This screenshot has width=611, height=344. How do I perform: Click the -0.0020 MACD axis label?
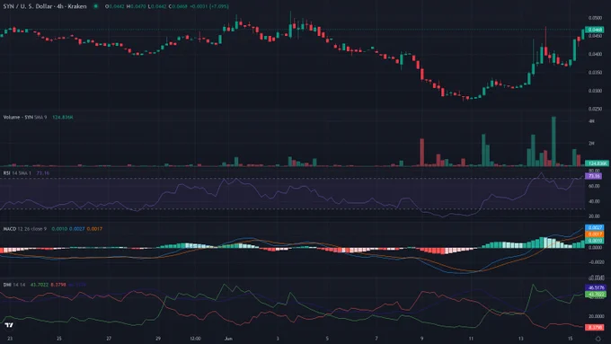pyautogui.click(x=596, y=262)
